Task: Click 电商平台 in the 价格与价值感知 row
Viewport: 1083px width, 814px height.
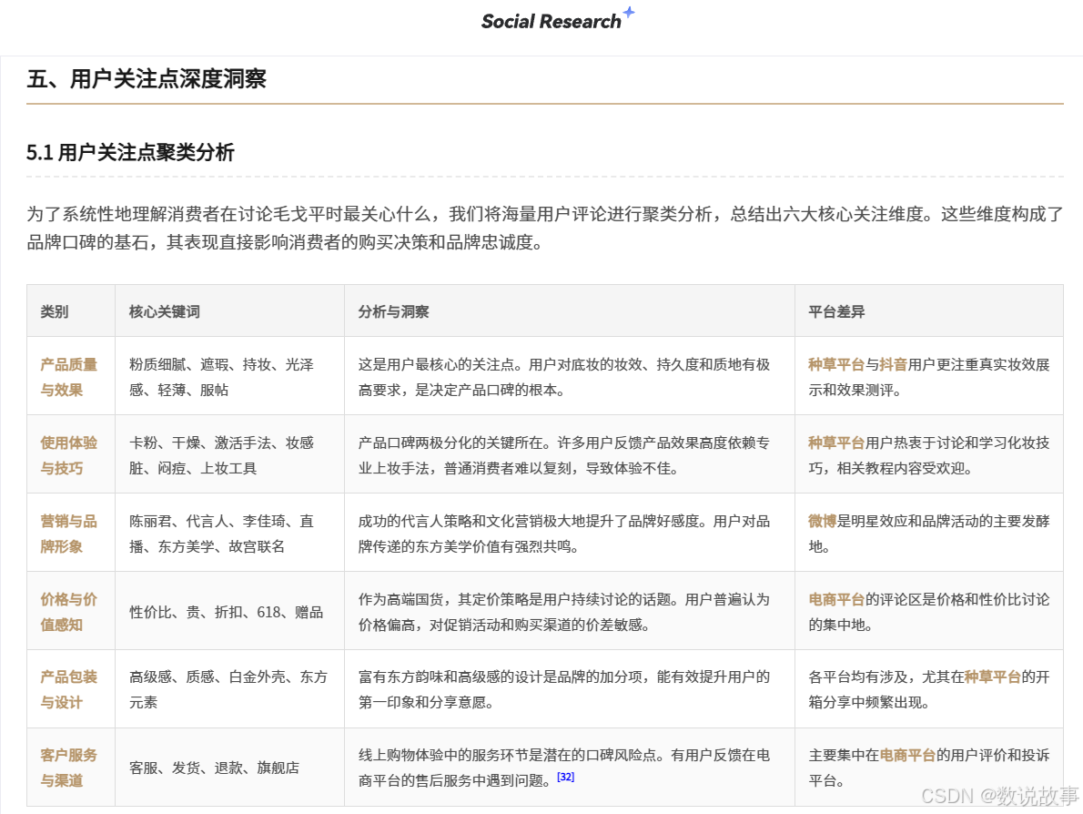Action: point(836,599)
